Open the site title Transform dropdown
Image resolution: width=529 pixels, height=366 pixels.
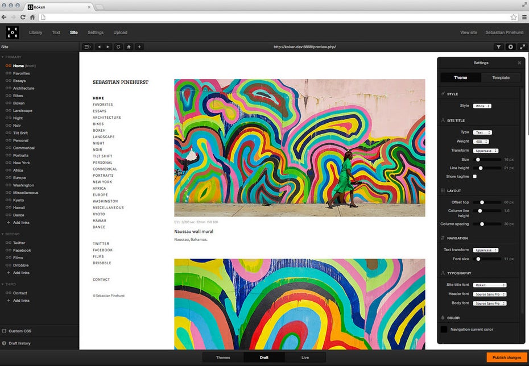point(485,151)
